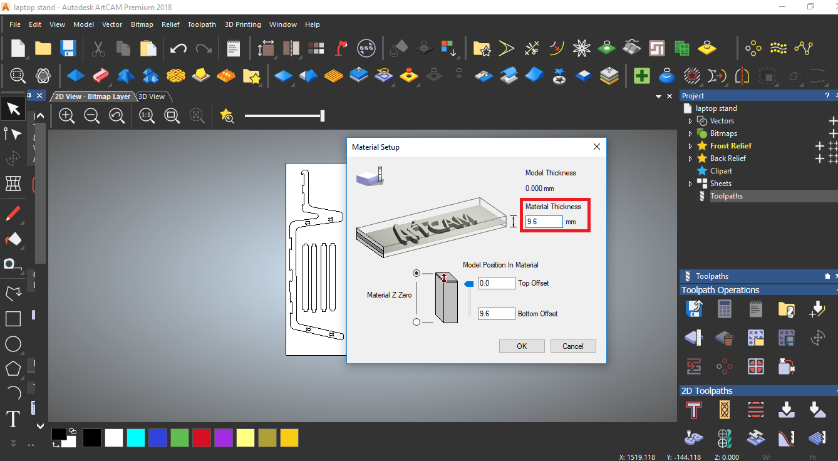
Task: Open the calculator icon in Toolpath Operations
Action: click(x=725, y=309)
